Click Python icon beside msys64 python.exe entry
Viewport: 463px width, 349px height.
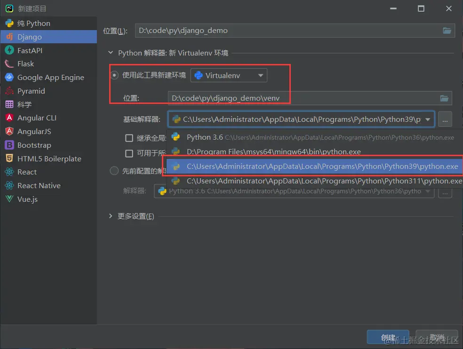tap(176, 151)
